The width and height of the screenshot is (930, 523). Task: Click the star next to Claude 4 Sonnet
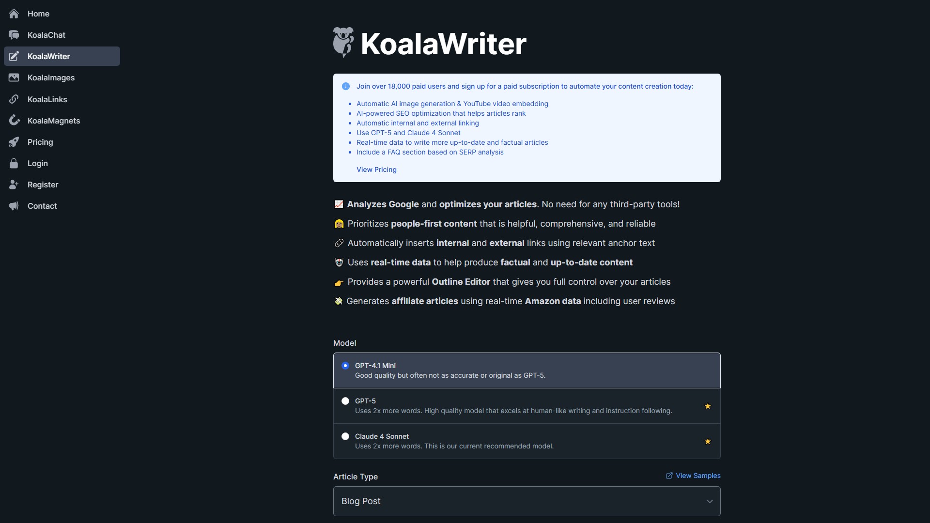pyautogui.click(x=707, y=441)
